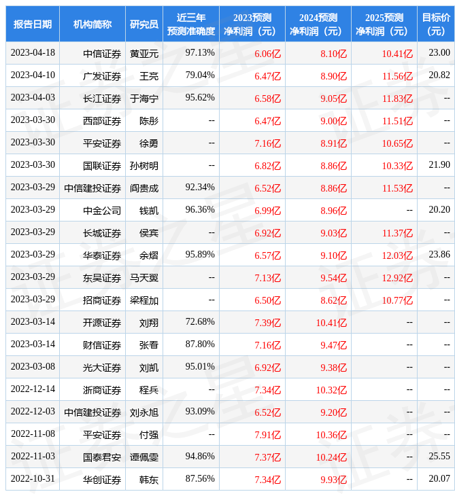The image size is (455, 496).
Task: Click institution 中信证券
Action: 102,54
